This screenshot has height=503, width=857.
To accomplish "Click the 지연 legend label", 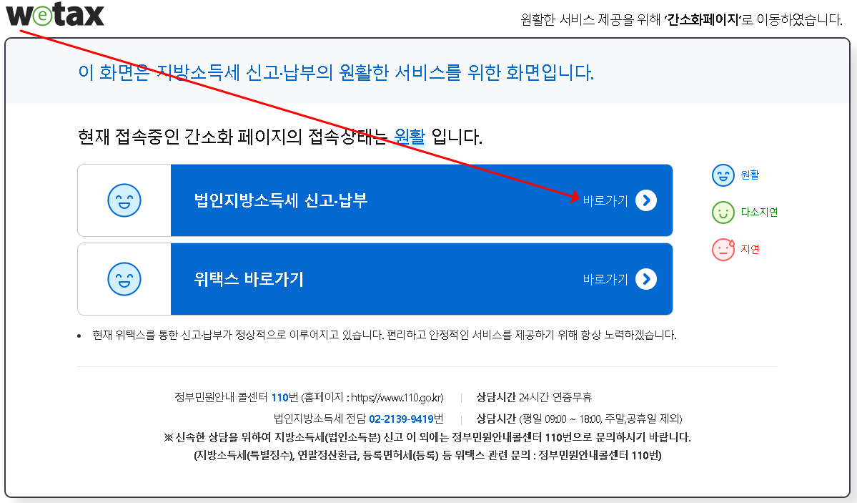I will tap(750, 249).
